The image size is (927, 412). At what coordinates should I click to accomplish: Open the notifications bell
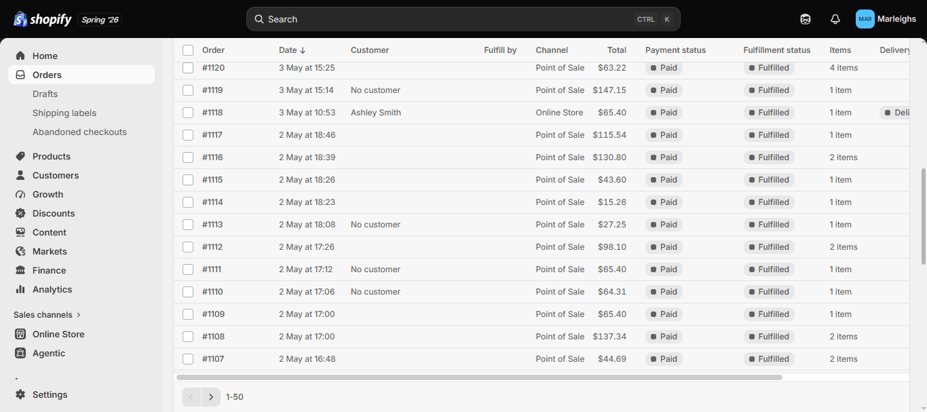click(835, 19)
